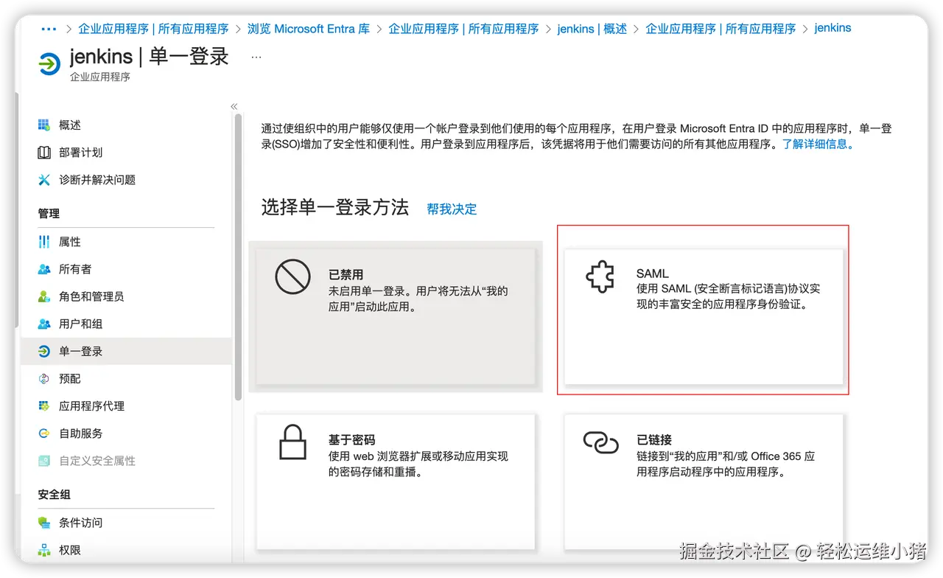Click the 选择单一登录方法 heading

point(334,208)
